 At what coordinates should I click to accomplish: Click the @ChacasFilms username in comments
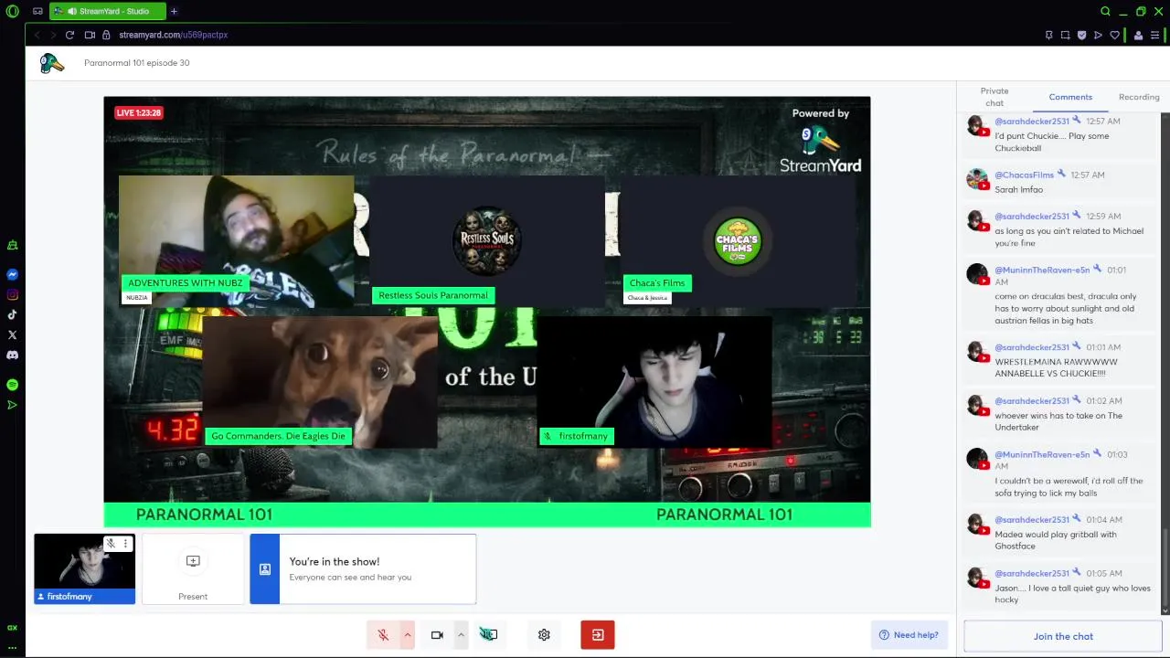point(1024,175)
